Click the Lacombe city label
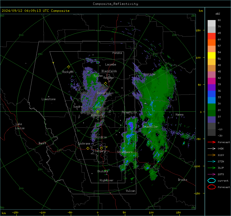 coord(111,64)
